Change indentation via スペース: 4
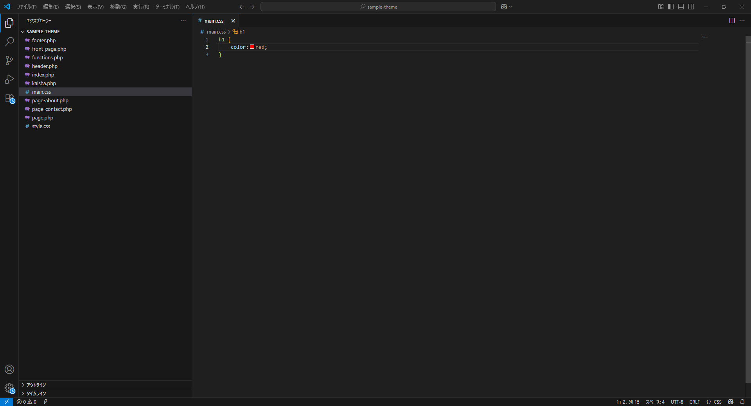 coord(655,402)
